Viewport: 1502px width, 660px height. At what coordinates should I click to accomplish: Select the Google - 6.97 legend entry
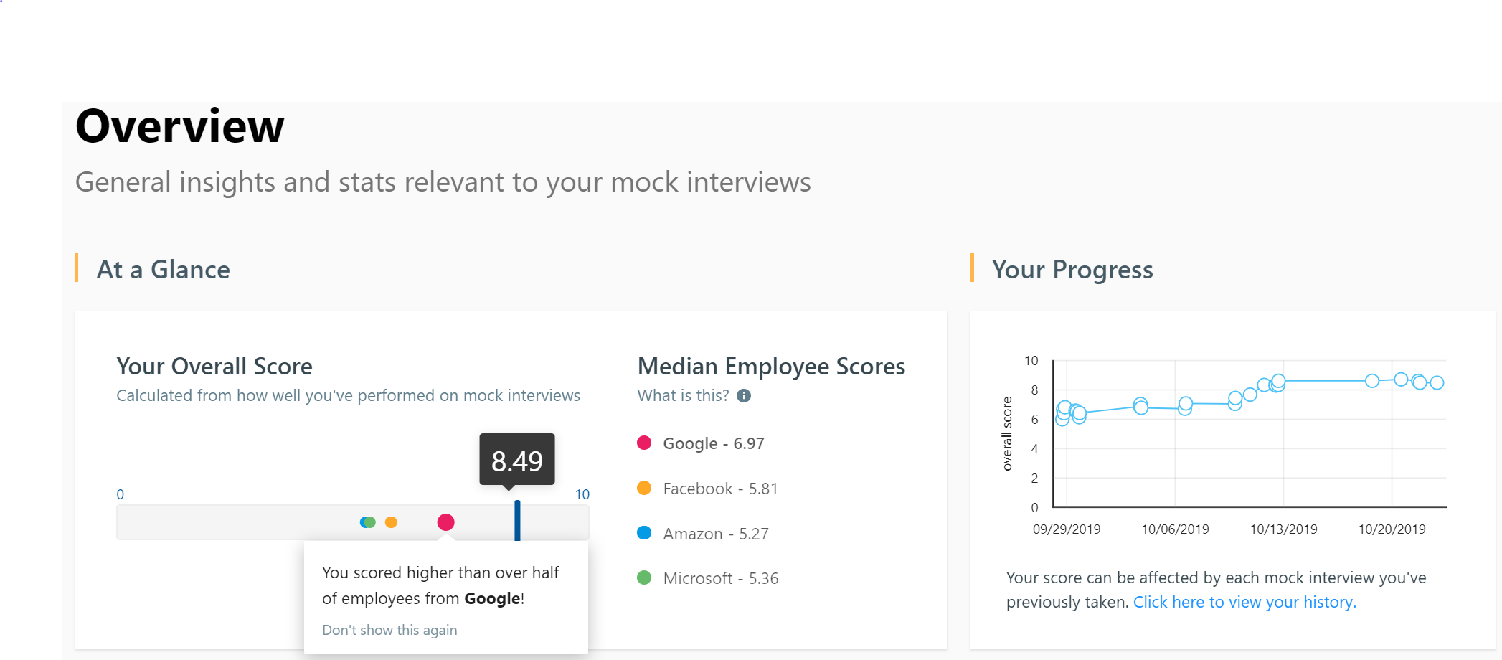(x=714, y=443)
